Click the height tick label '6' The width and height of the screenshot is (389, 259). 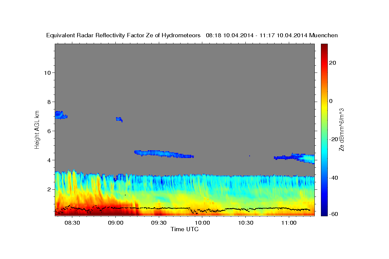point(49,131)
